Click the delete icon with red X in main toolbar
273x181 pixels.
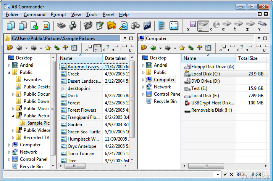pos(46,26)
